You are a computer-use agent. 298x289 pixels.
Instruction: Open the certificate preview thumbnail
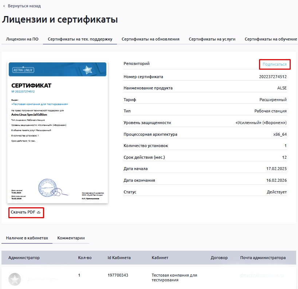point(58,132)
